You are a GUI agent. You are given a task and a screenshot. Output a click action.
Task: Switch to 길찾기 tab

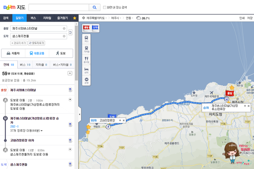coord(19,18)
